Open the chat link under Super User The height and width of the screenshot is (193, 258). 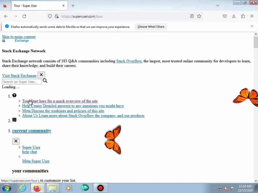[x=34, y=152]
